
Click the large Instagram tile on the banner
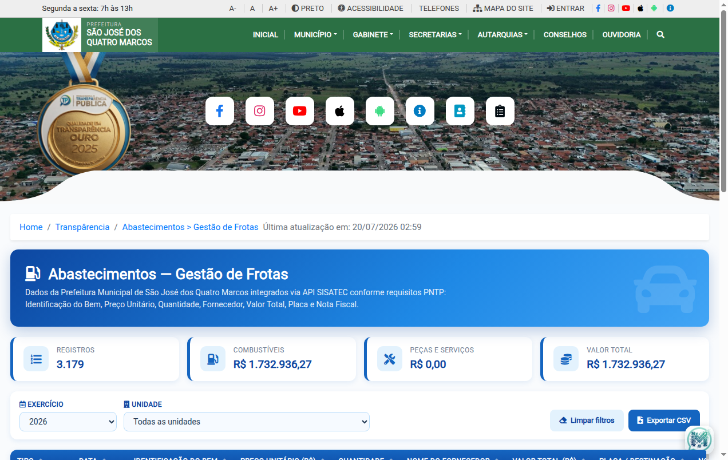coord(260,111)
